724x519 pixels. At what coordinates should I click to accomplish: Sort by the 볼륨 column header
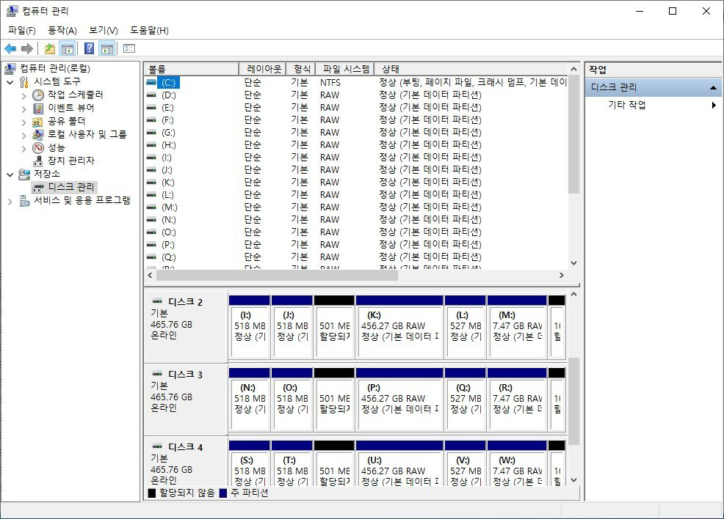(192, 69)
